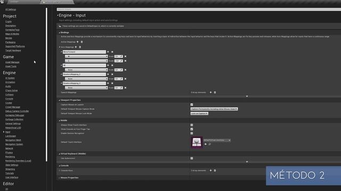Add a key to the NewAxisMapping_2 entry
The width and height of the screenshot is (341, 191).
[x=108, y=74]
